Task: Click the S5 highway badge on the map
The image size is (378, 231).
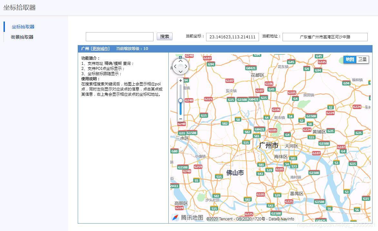Action: coord(196,180)
